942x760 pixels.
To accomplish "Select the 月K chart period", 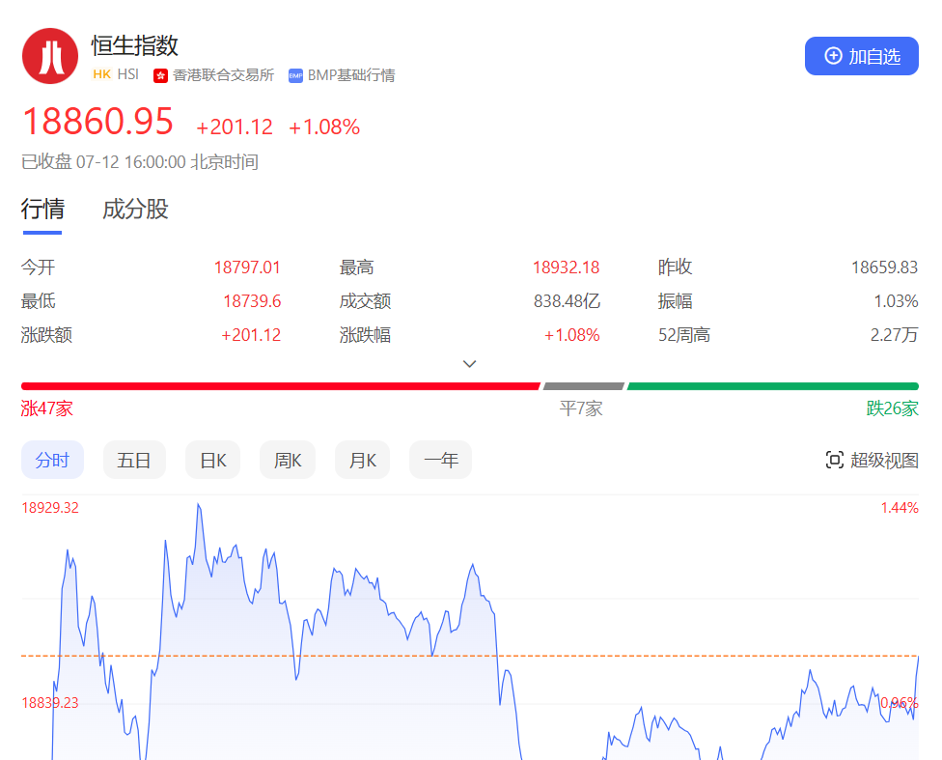I will (362, 460).
